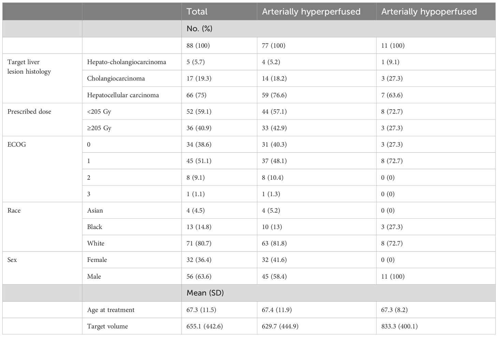Viewport: 498px width, 337px height.
Task: Select the hypoperfused Male value 11 (100)
Action: [393, 277]
